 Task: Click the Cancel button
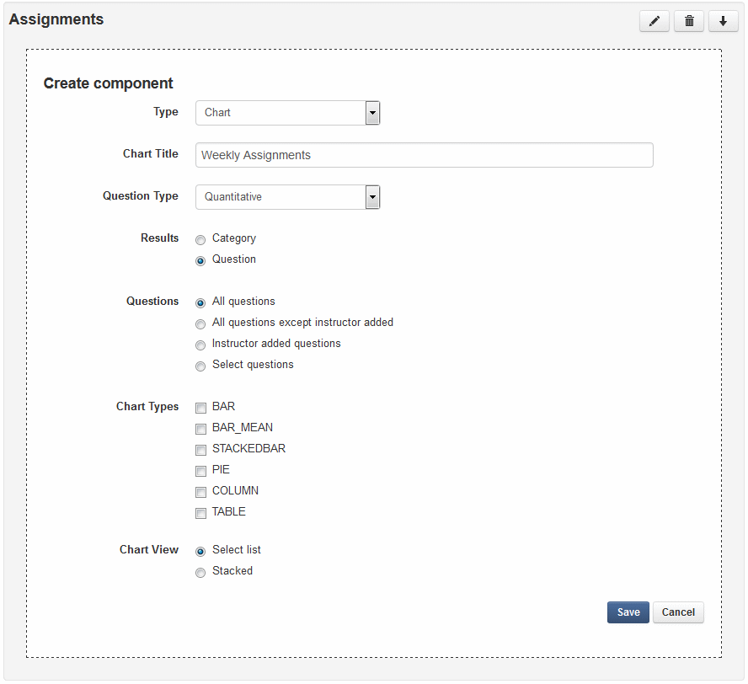pyautogui.click(x=678, y=612)
